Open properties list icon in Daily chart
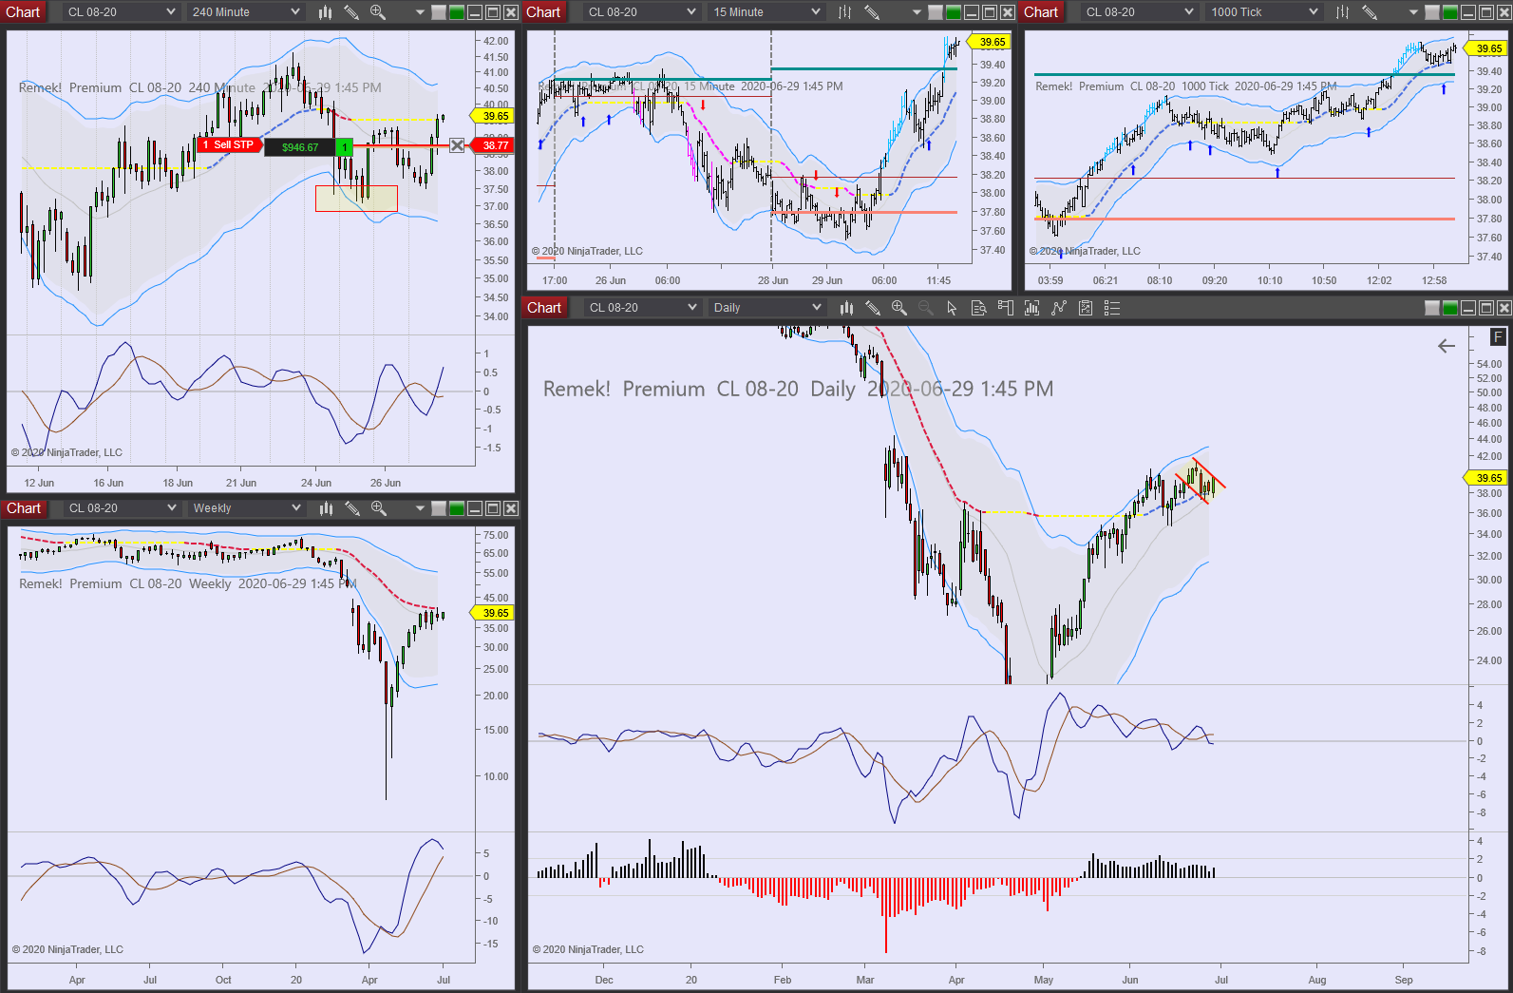 (x=1112, y=308)
